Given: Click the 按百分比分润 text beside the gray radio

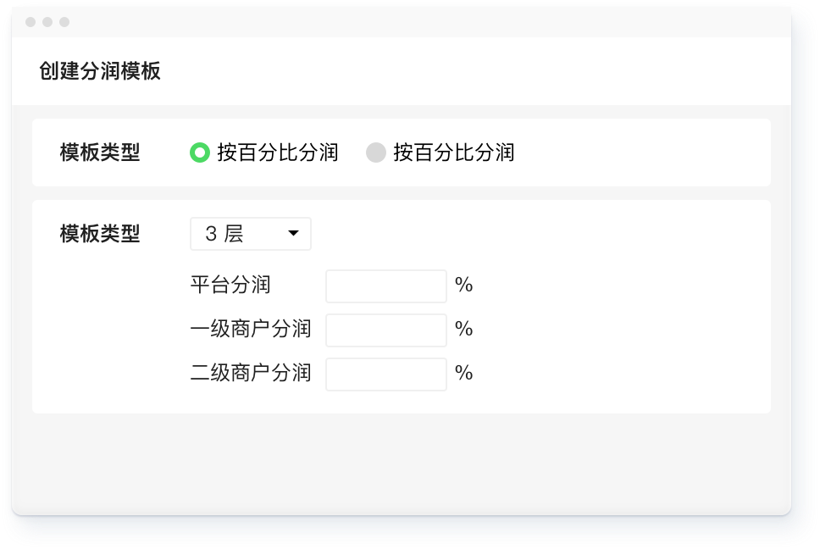Looking at the screenshot, I should click(x=453, y=152).
